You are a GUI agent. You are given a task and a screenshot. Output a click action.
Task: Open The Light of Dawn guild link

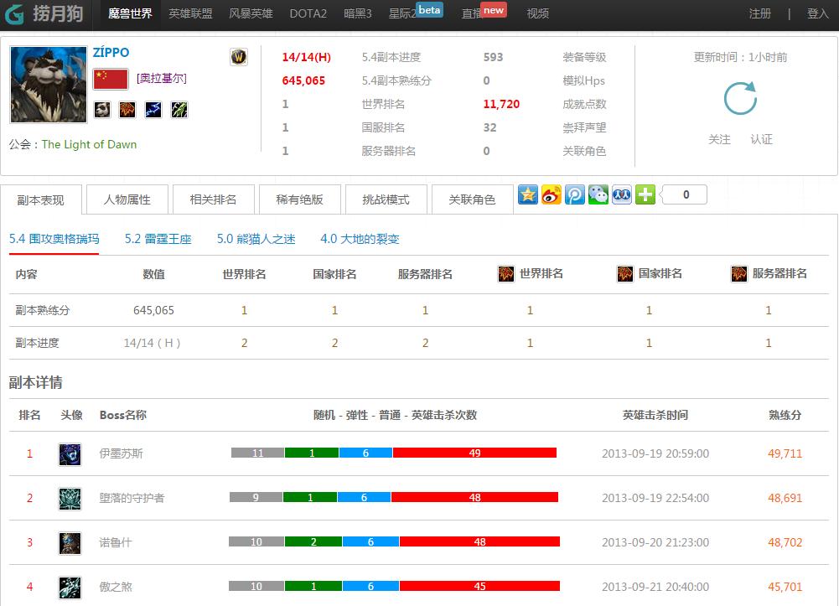[89, 144]
